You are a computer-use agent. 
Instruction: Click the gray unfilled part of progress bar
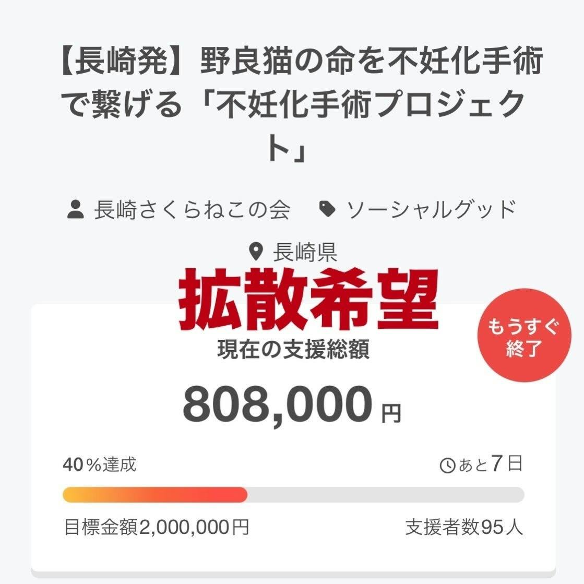[x=385, y=495]
